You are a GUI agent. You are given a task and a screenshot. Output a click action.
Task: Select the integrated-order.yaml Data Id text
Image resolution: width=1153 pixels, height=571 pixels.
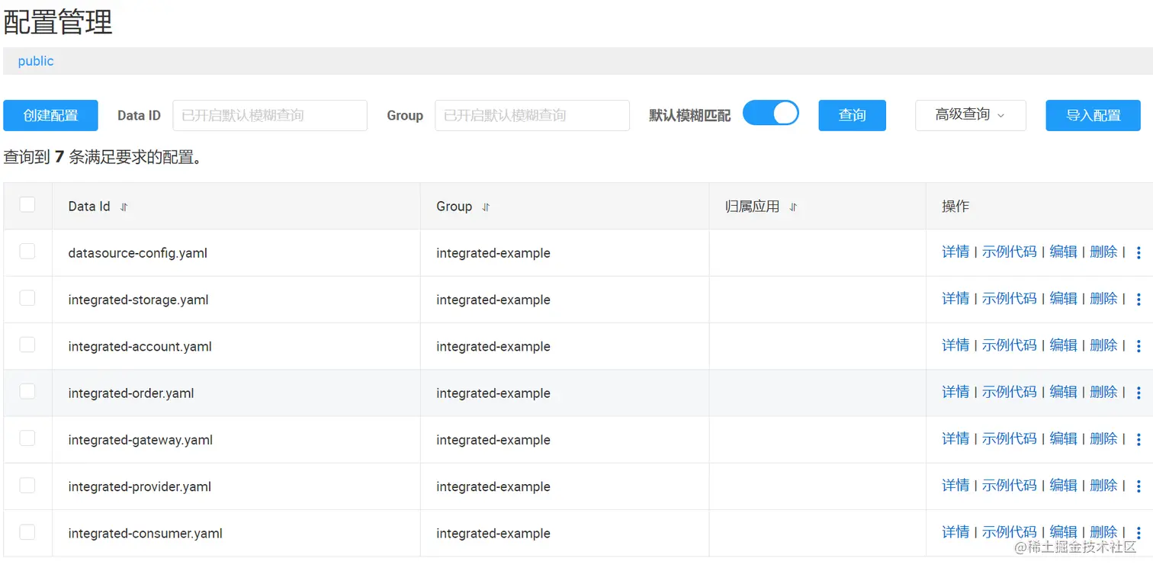tap(131, 393)
